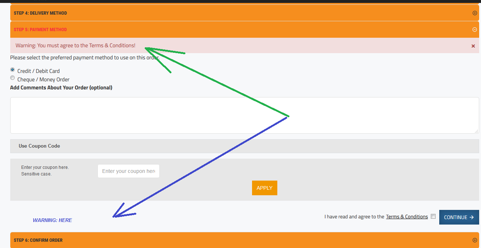Expand the Use Coupon Code panel heading
The height and width of the screenshot is (248, 481).
[244, 146]
